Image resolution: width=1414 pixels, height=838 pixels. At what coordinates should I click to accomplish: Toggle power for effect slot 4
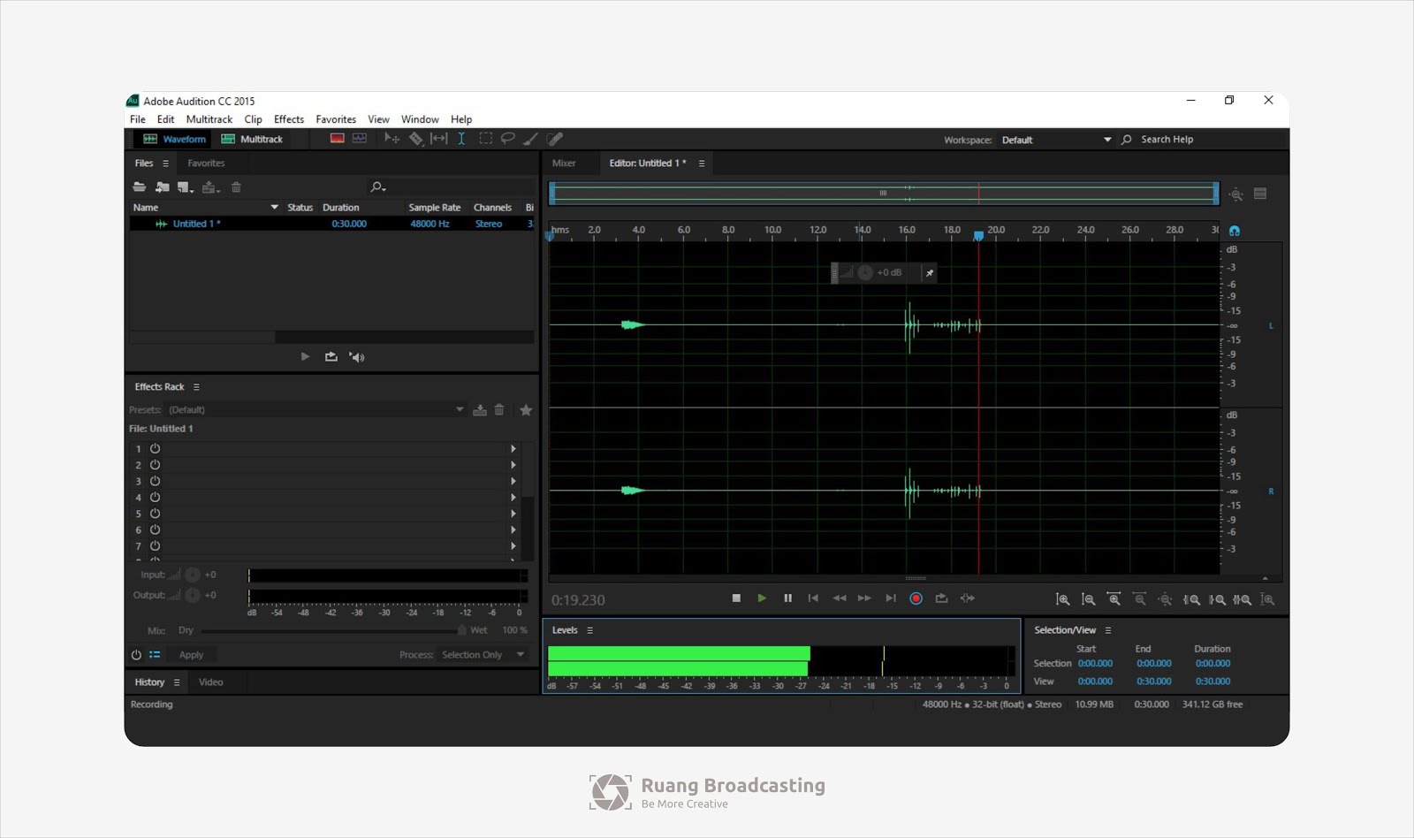(155, 497)
